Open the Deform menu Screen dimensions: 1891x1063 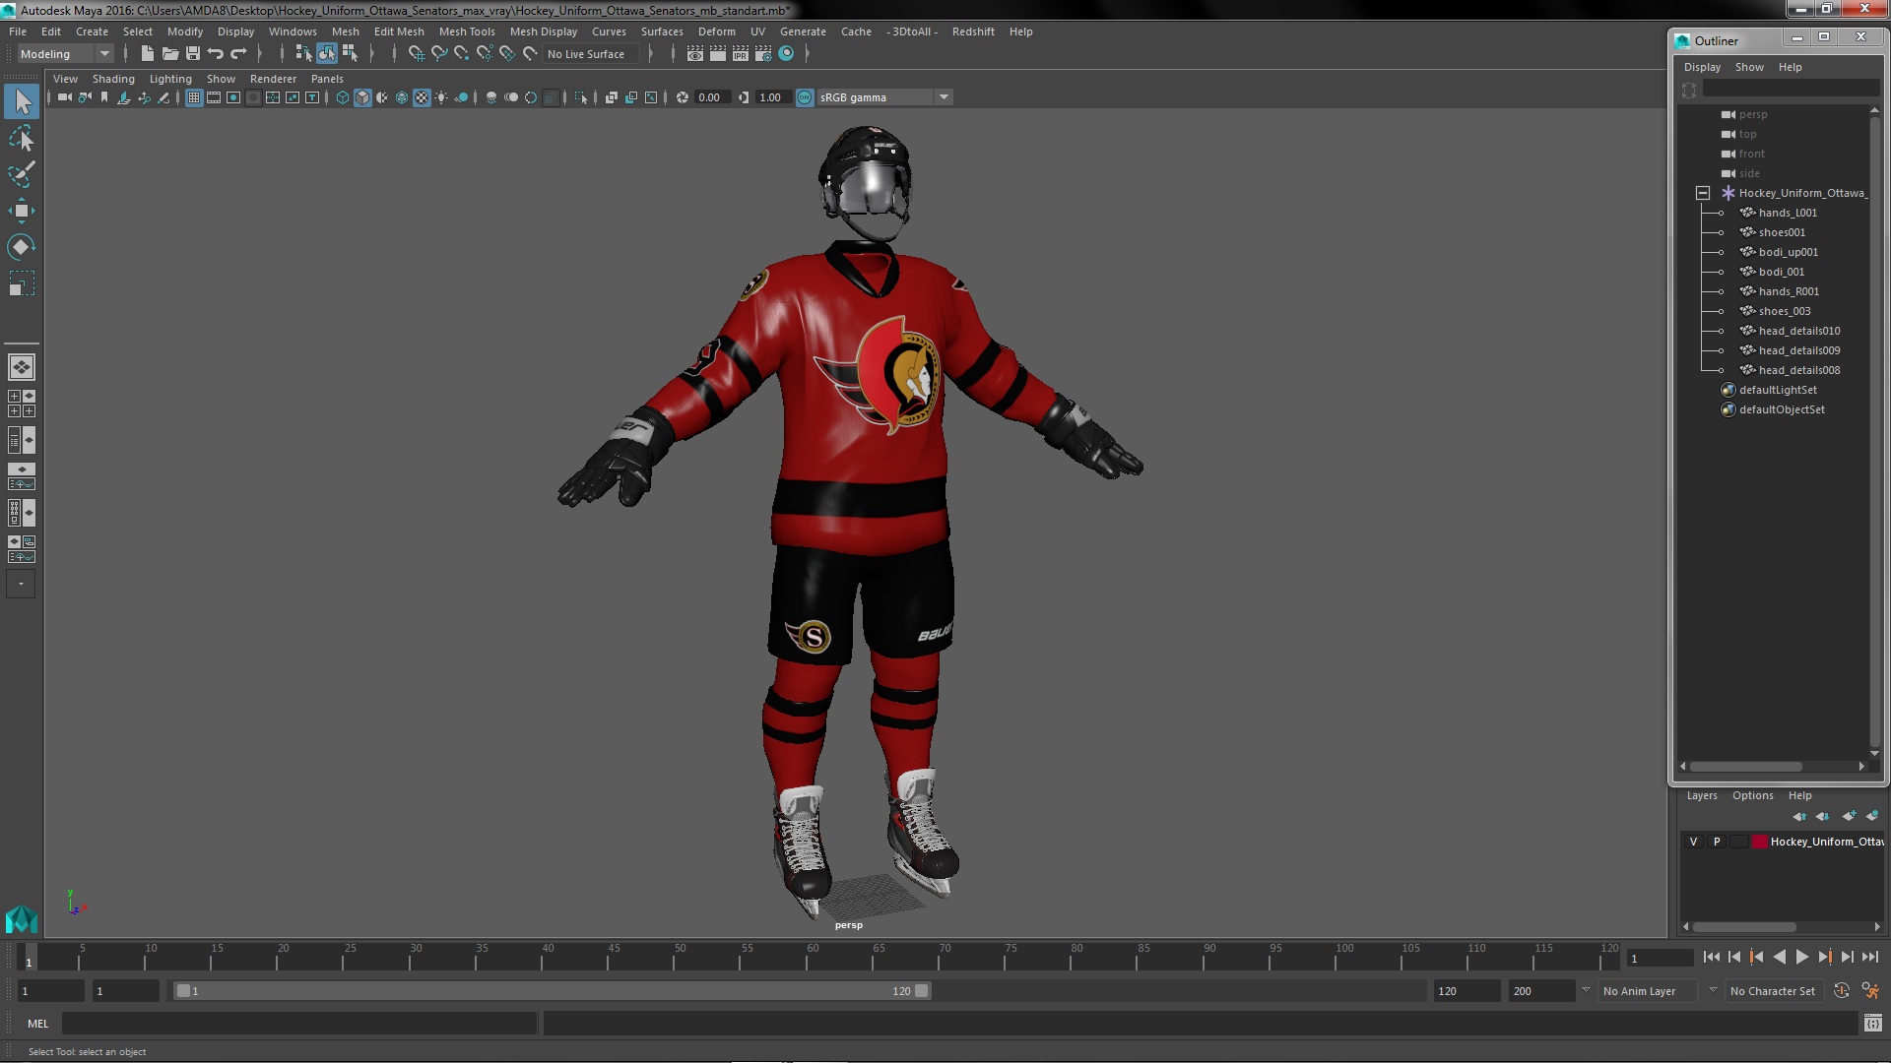click(x=717, y=31)
